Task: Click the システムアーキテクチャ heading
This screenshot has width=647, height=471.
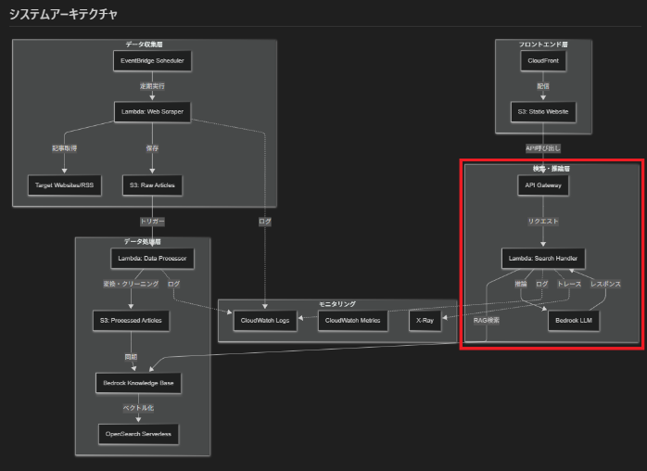Action: click(63, 15)
